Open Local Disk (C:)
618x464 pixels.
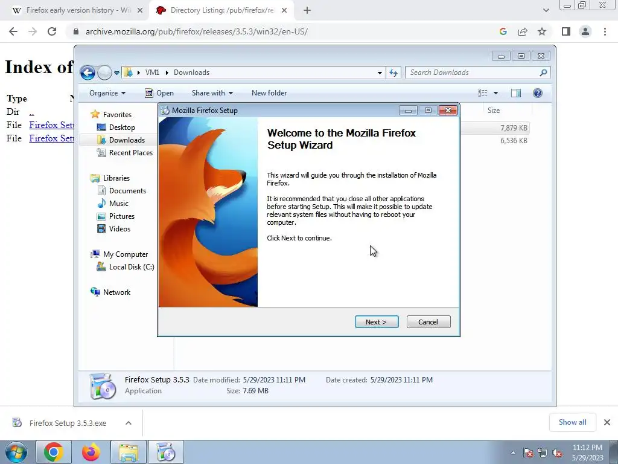(126, 267)
